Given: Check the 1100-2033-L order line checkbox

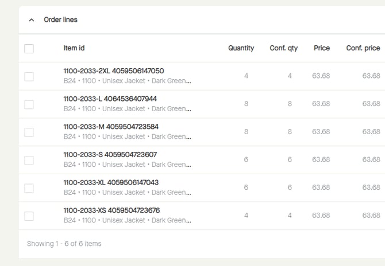Looking at the screenshot, I should coord(29,104).
